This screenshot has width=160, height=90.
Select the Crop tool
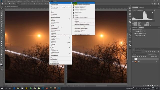click(2, 17)
